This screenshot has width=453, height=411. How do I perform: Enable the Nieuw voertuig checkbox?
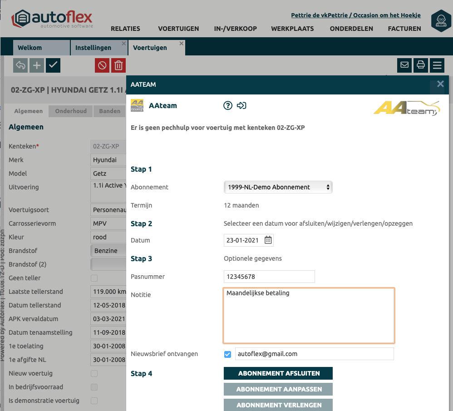point(94,373)
